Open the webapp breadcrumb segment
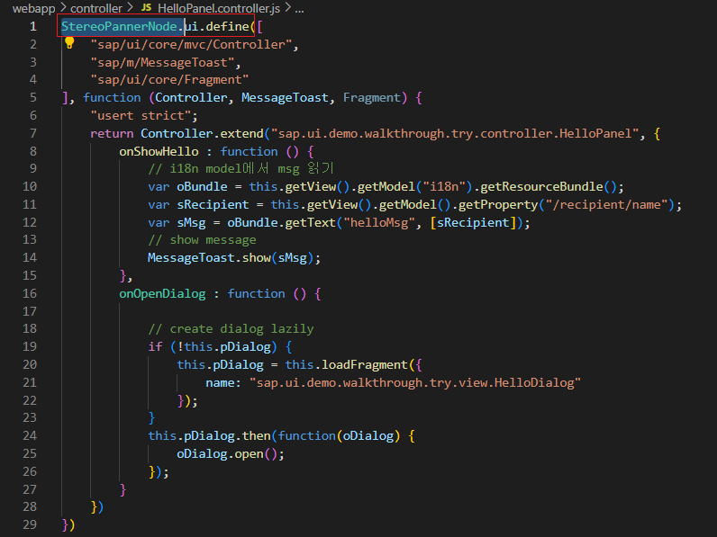 pos(34,8)
